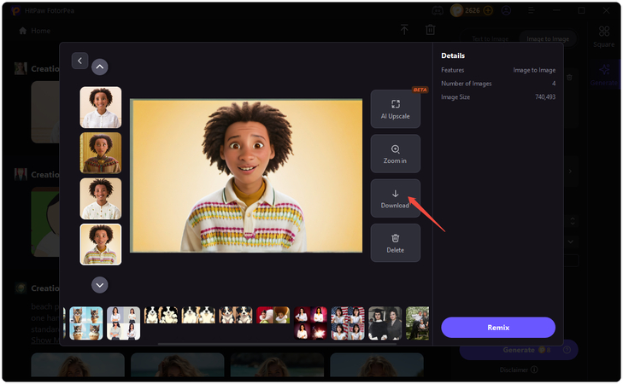Zoom in on the preview image
This screenshot has width=623, height=384.
[x=395, y=154]
